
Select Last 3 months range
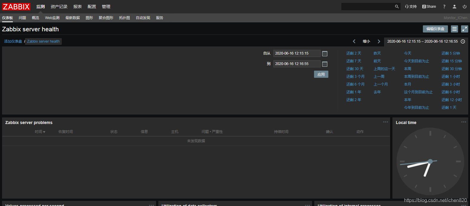[355, 77]
